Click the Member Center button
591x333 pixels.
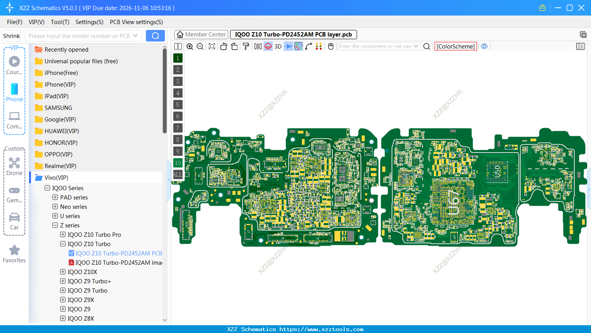201,34
